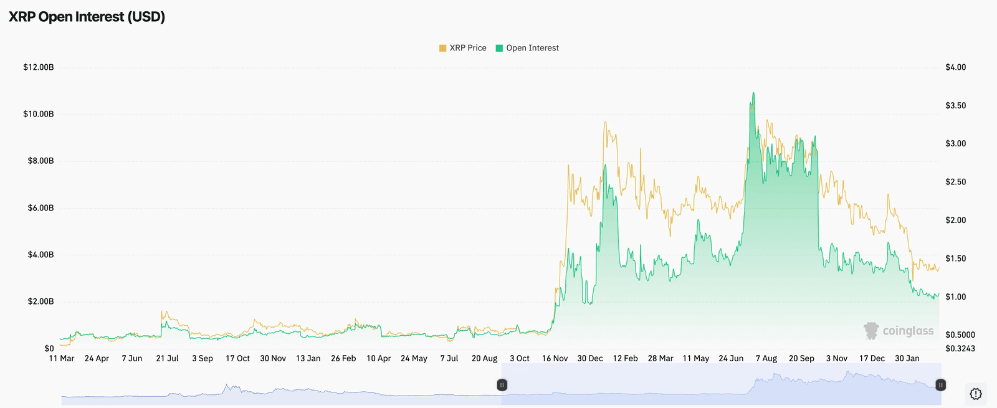Click the $4.00 right axis label
The image size is (997, 408).
tap(955, 67)
